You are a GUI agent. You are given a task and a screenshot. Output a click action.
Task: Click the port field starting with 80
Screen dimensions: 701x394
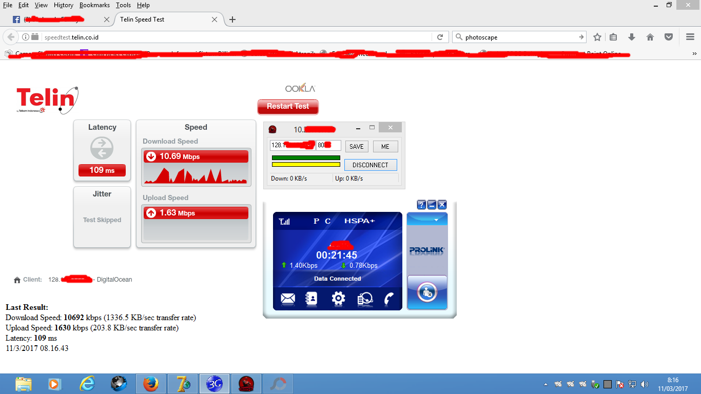coord(328,145)
